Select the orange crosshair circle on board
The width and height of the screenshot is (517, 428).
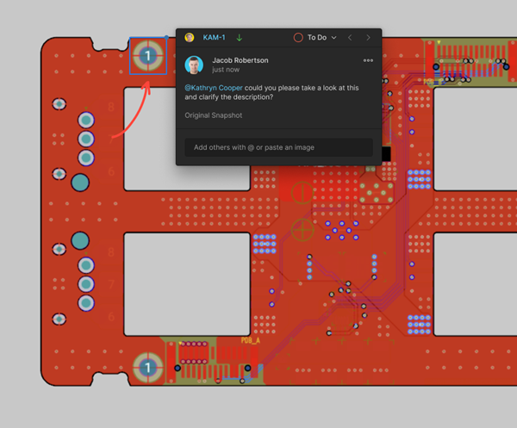302,229
